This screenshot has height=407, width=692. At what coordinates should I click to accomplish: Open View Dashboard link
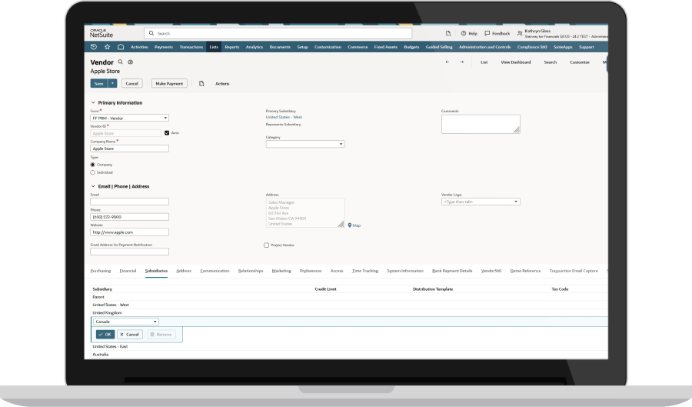[x=515, y=62]
